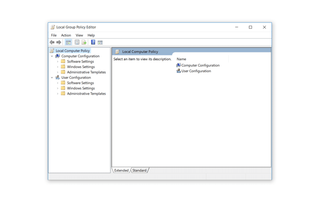Minimize the Local Group Policy Editor window
This screenshot has width=321, height=201.
[x=237, y=27]
